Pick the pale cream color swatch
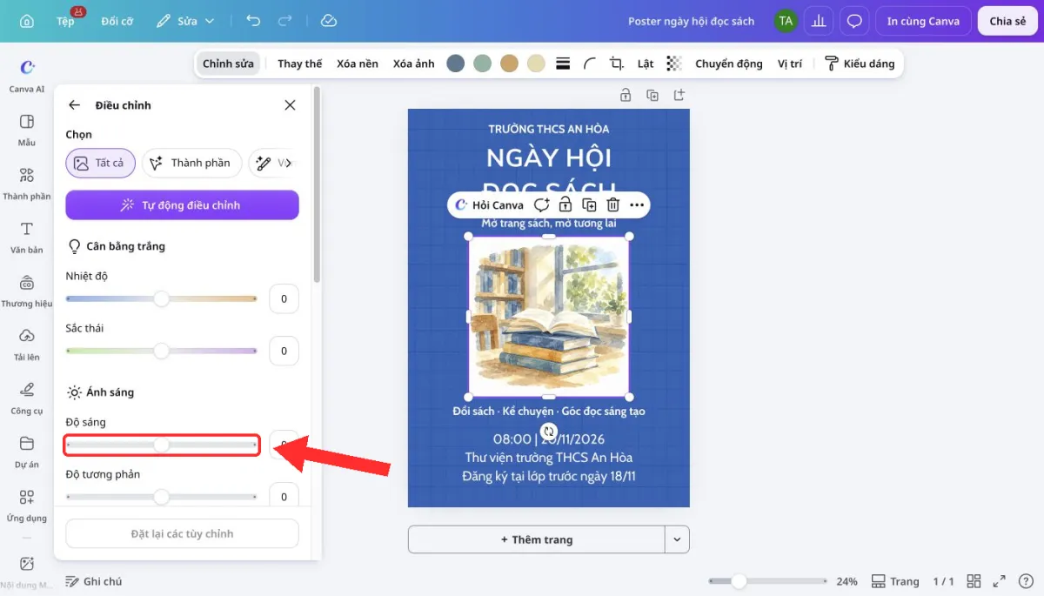 click(x=536, y=64)
